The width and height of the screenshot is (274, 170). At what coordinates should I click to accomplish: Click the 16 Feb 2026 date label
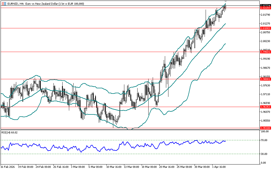point(8,167)
